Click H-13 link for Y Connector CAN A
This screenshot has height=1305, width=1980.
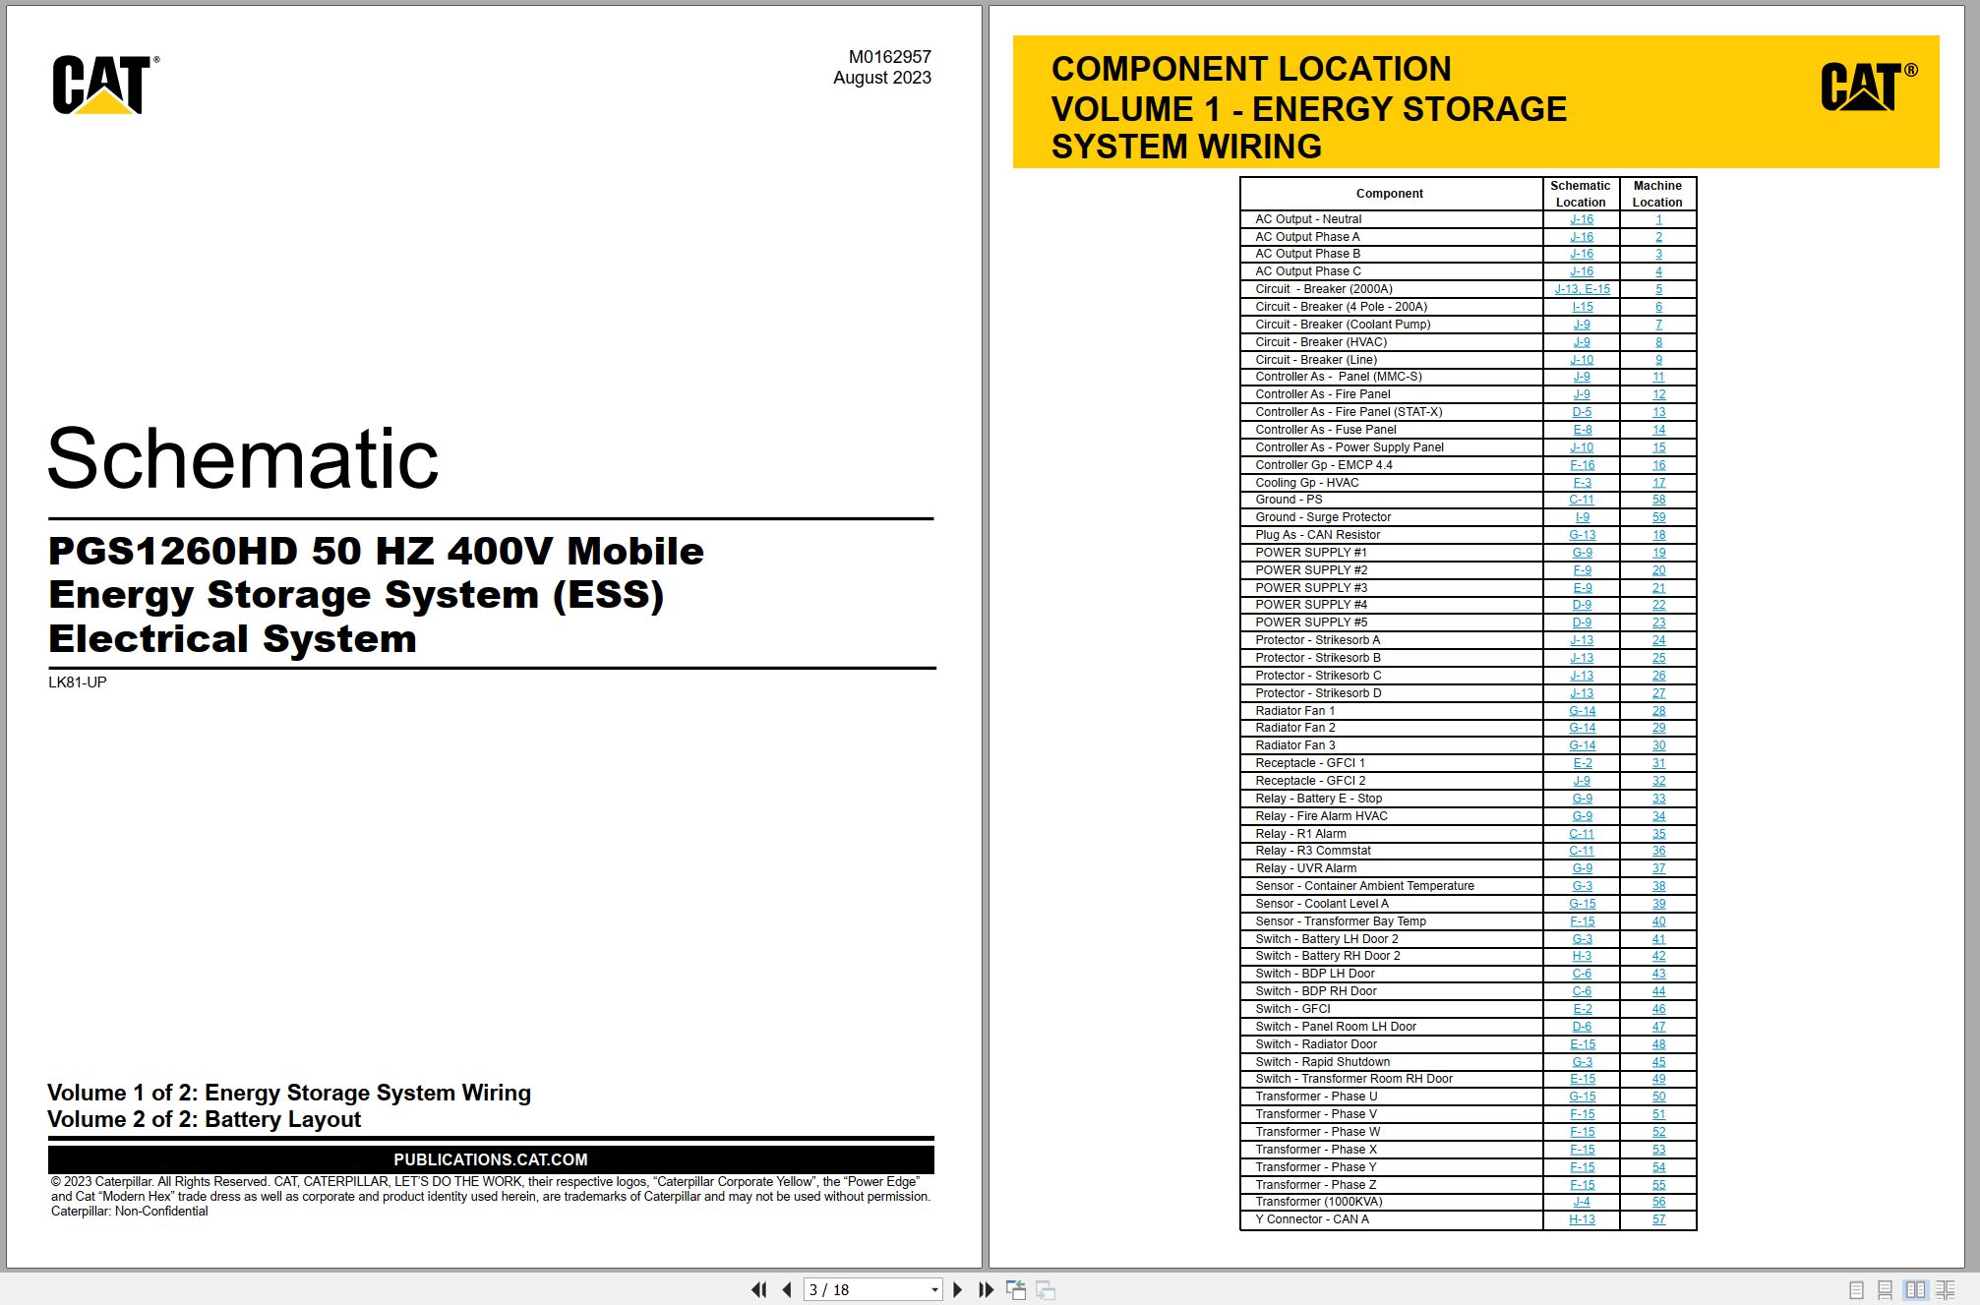tap(1582, 1219)
